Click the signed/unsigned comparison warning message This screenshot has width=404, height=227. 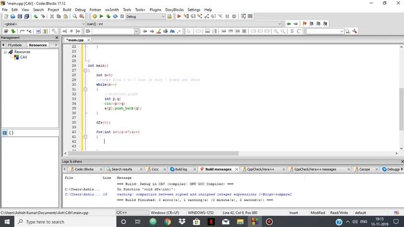[x=204, y=194]
